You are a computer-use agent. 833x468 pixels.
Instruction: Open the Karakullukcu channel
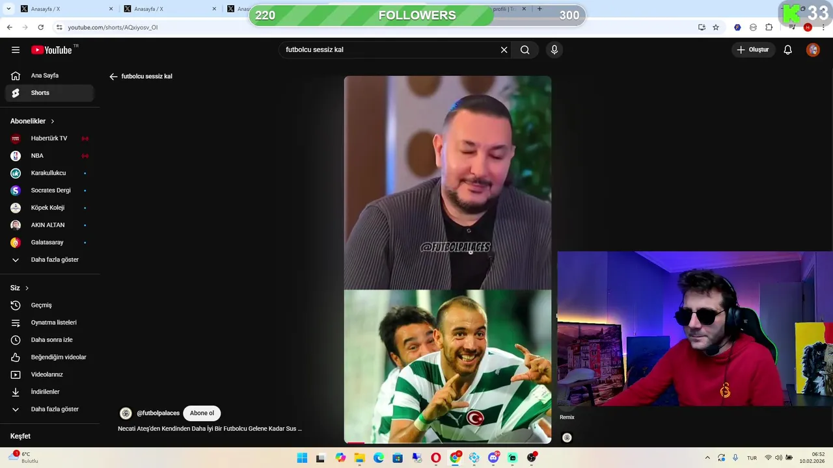[x=49, y=173]
